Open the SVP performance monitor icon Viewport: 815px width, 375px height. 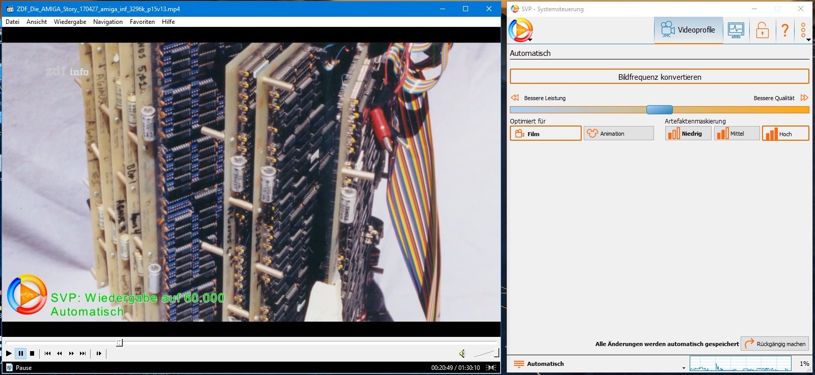point(736,30)
